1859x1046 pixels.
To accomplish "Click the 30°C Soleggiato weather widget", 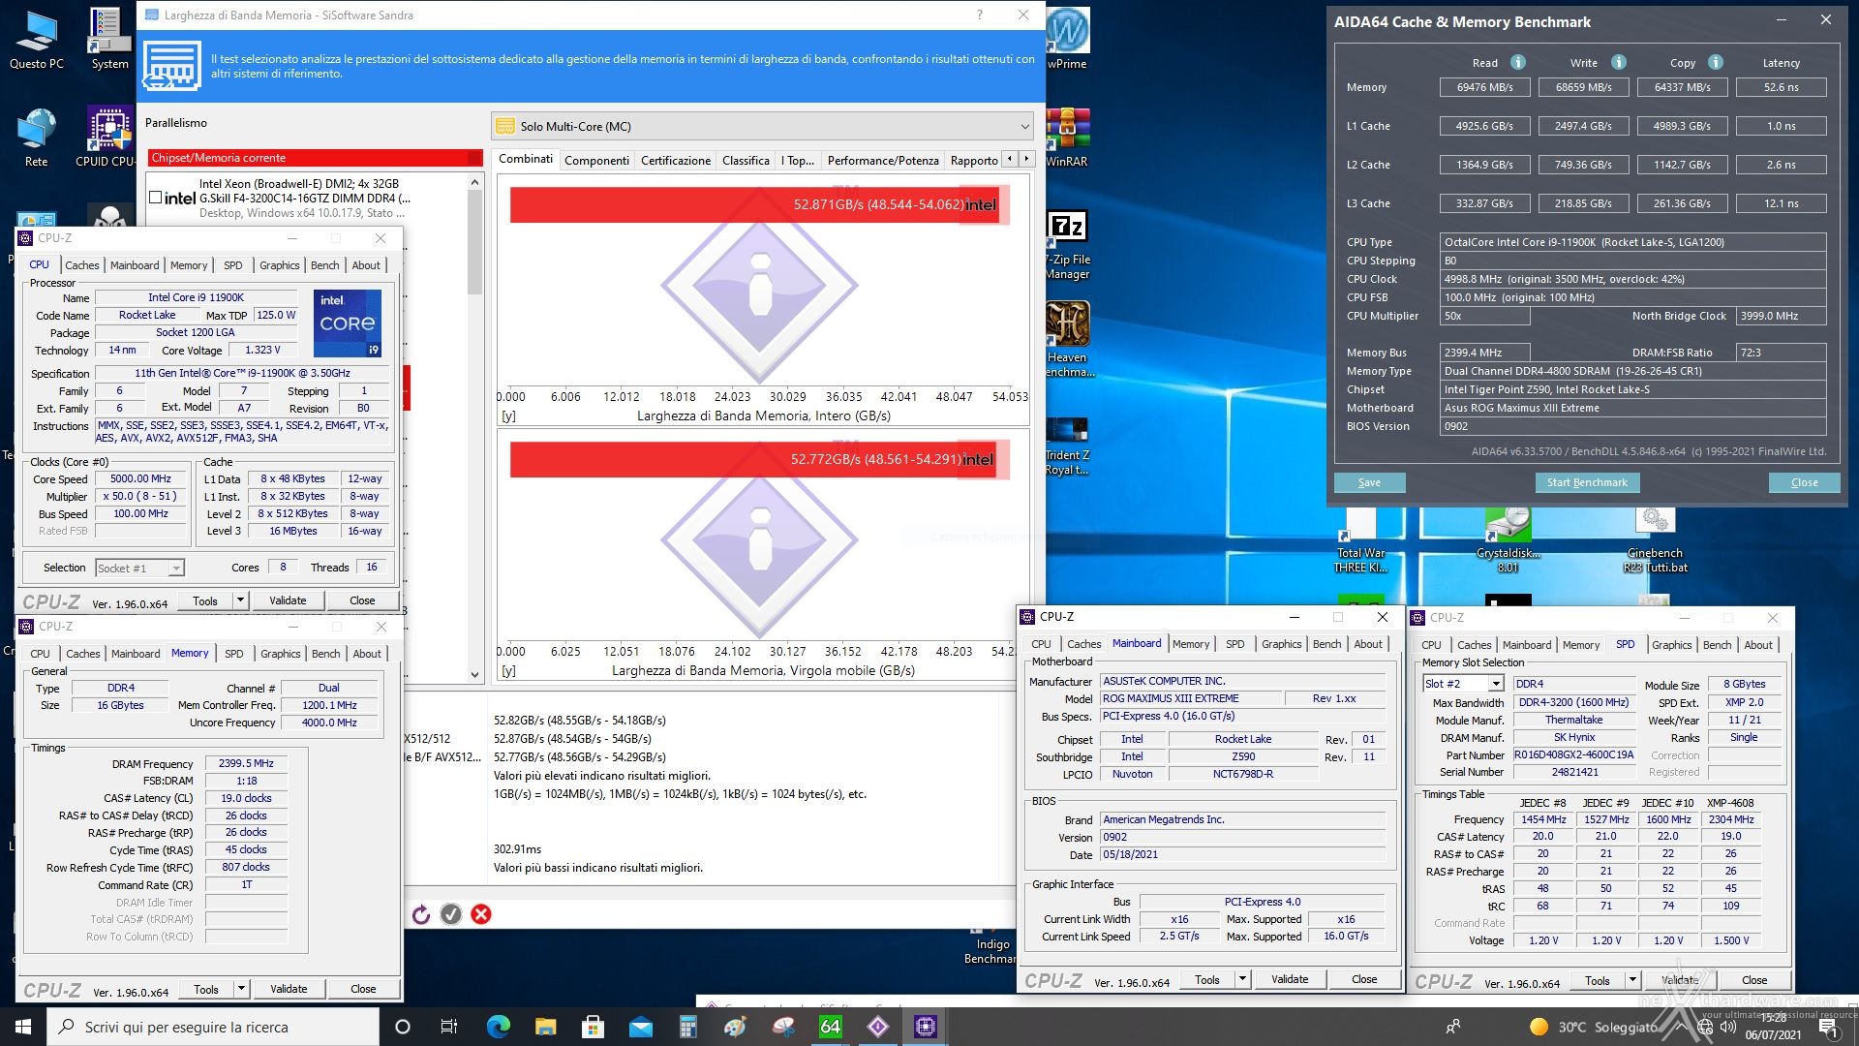I will [x=1593, y=1027].
